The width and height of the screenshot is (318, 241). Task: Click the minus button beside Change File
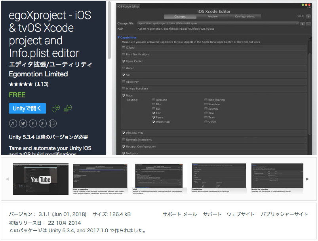308,24
